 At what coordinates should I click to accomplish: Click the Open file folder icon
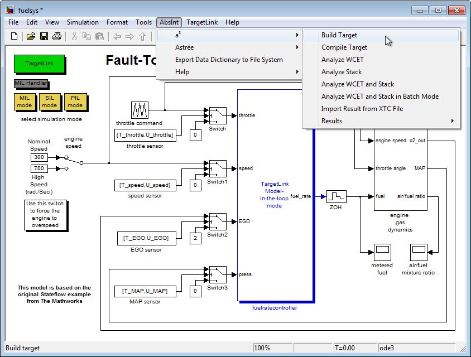pyautogui.click(x=31, y=36)
